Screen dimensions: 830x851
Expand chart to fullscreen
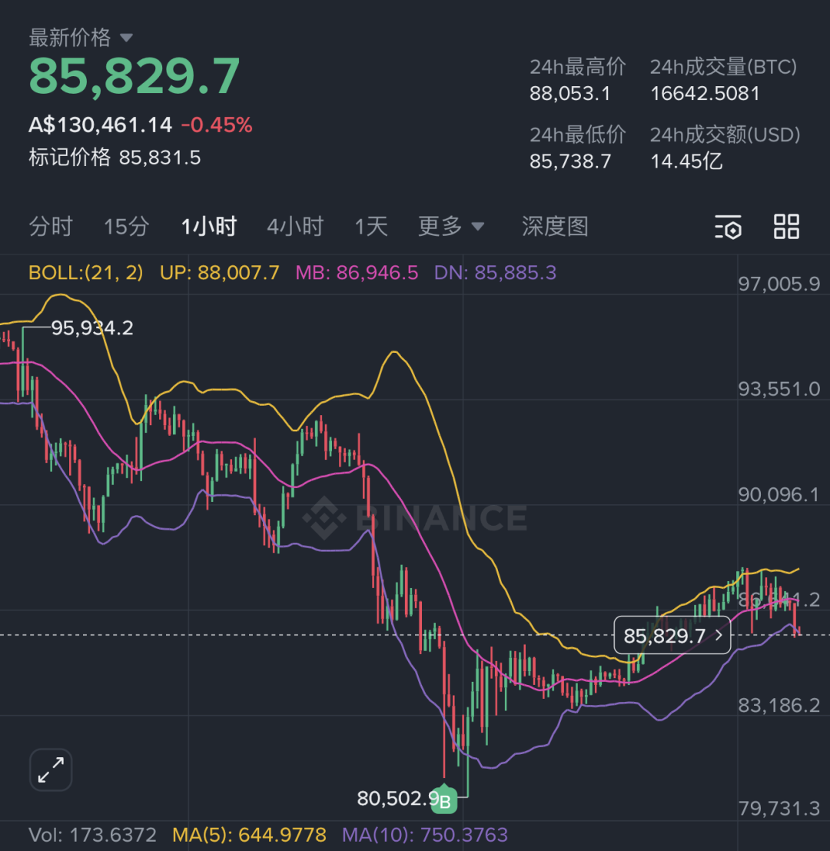51,770
